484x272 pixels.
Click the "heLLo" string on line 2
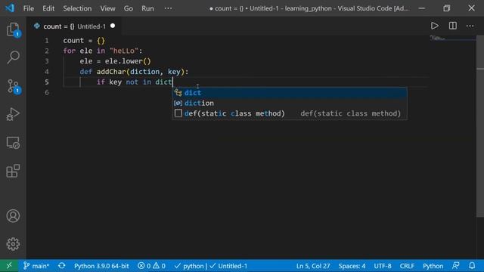coord(124,51)
